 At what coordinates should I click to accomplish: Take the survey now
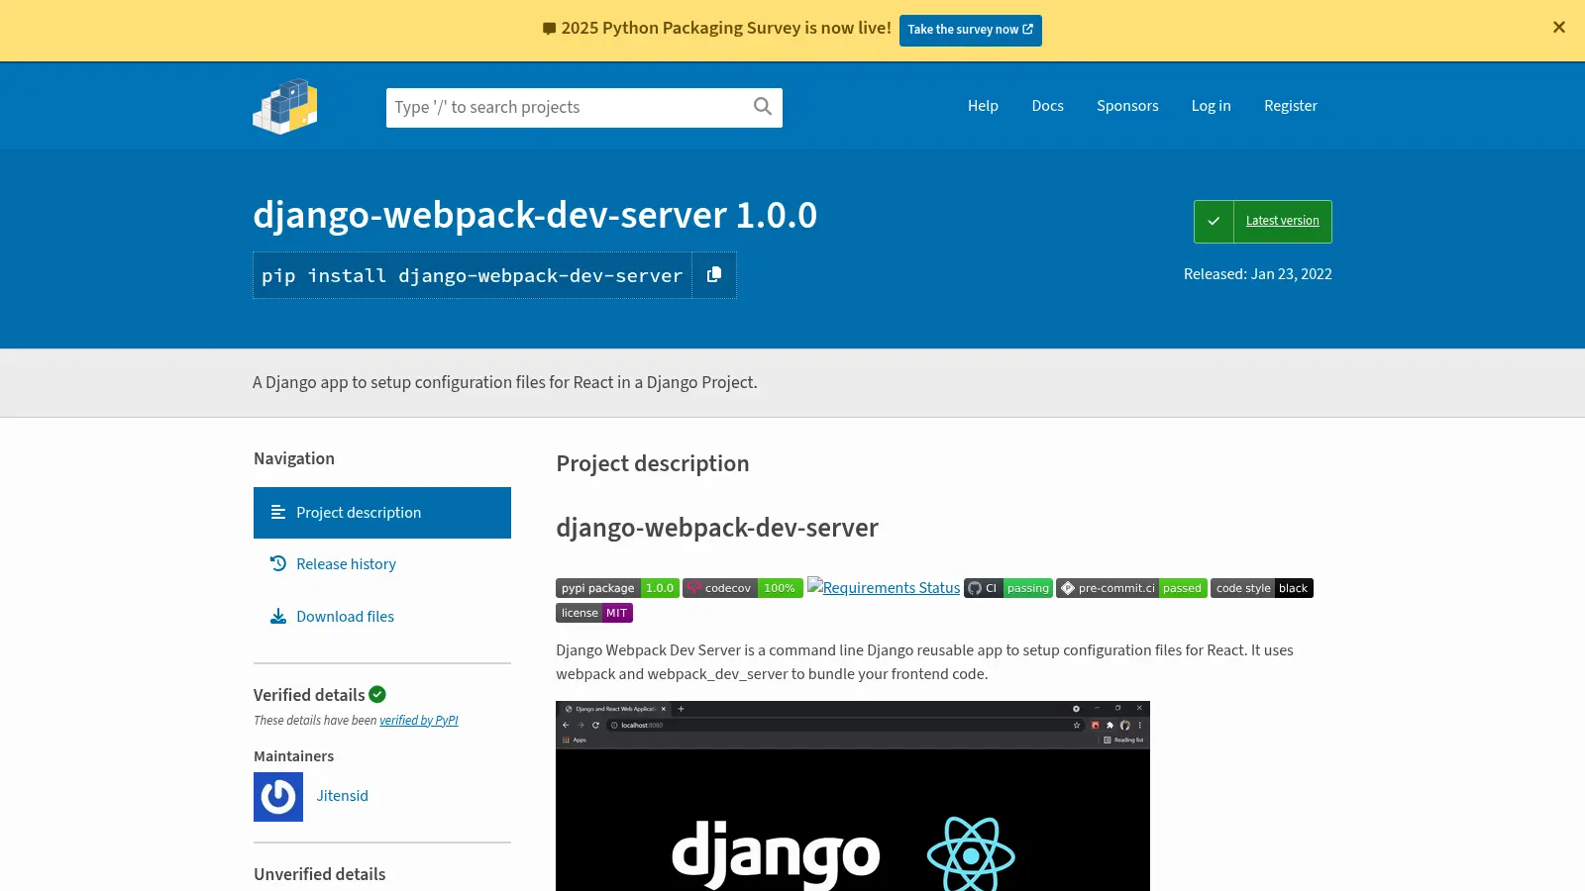[971, 30]
